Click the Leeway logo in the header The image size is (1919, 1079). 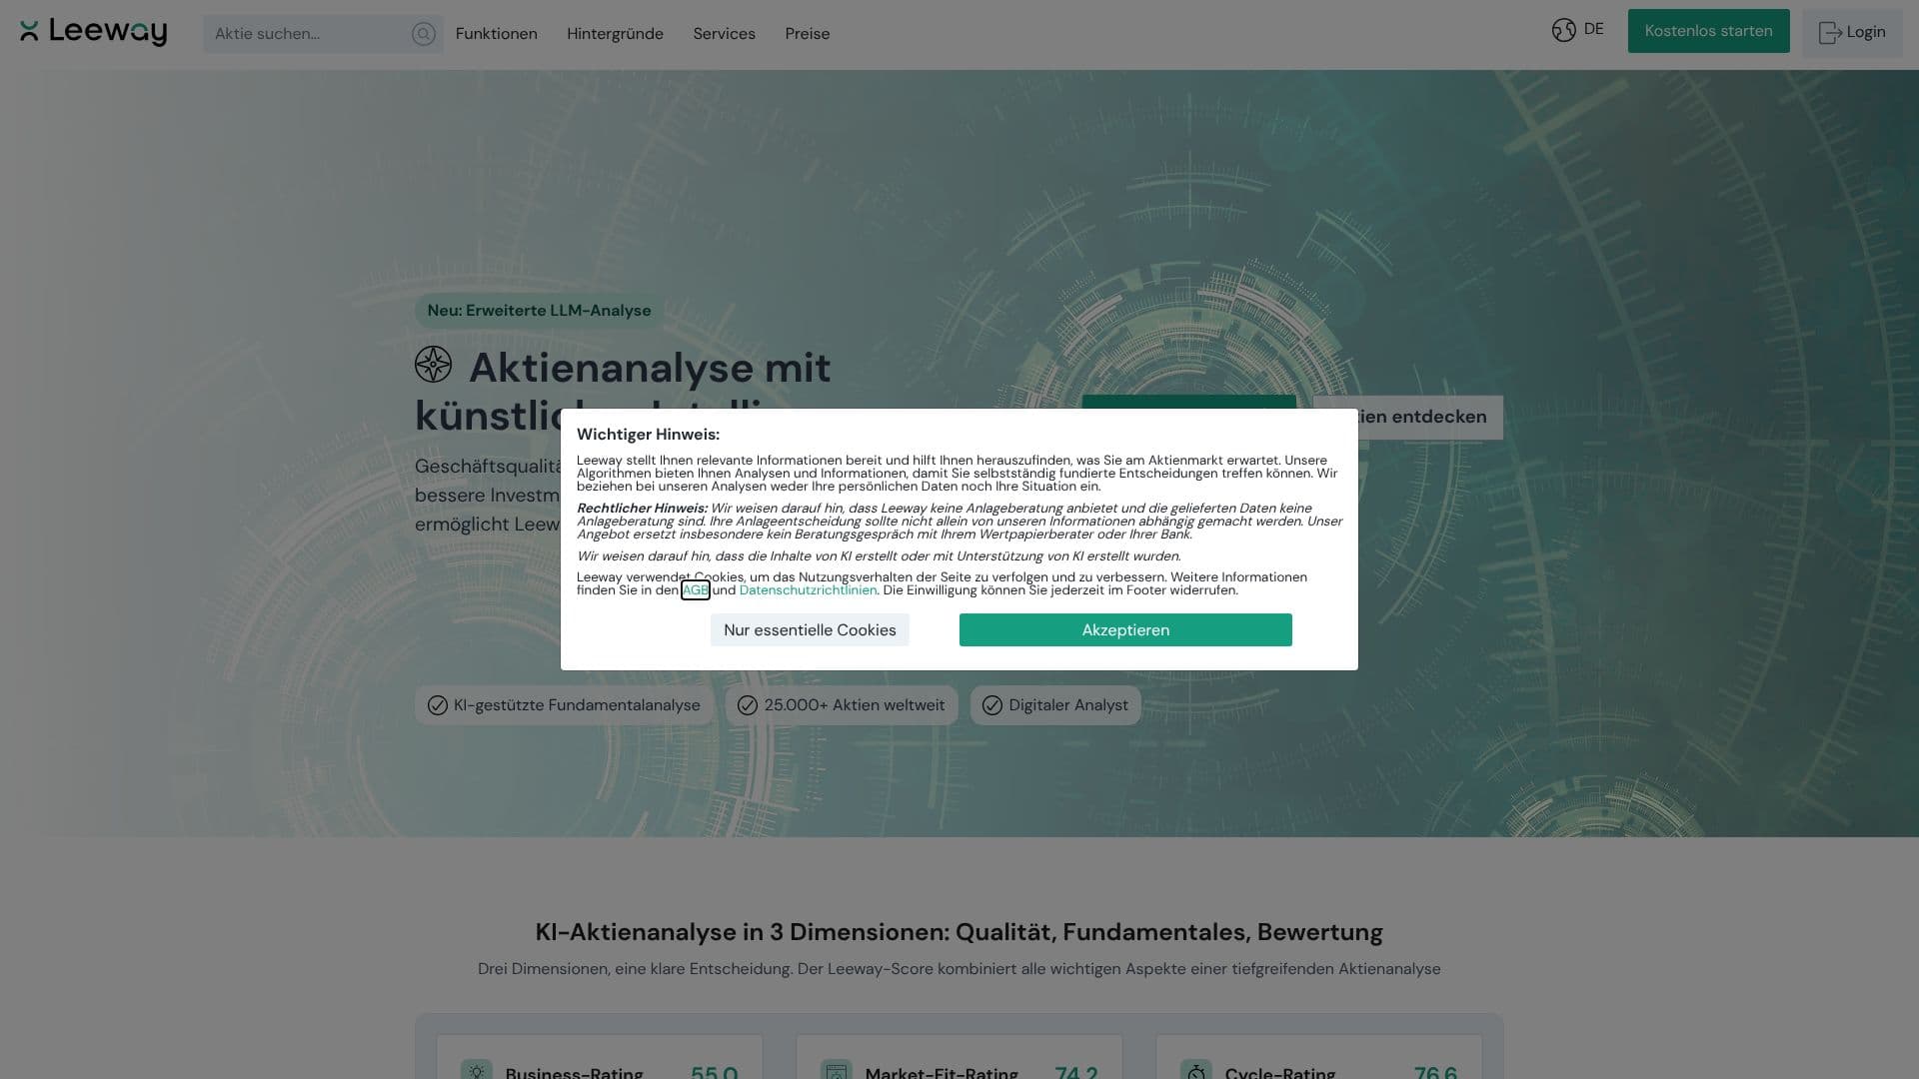[93, 32]
